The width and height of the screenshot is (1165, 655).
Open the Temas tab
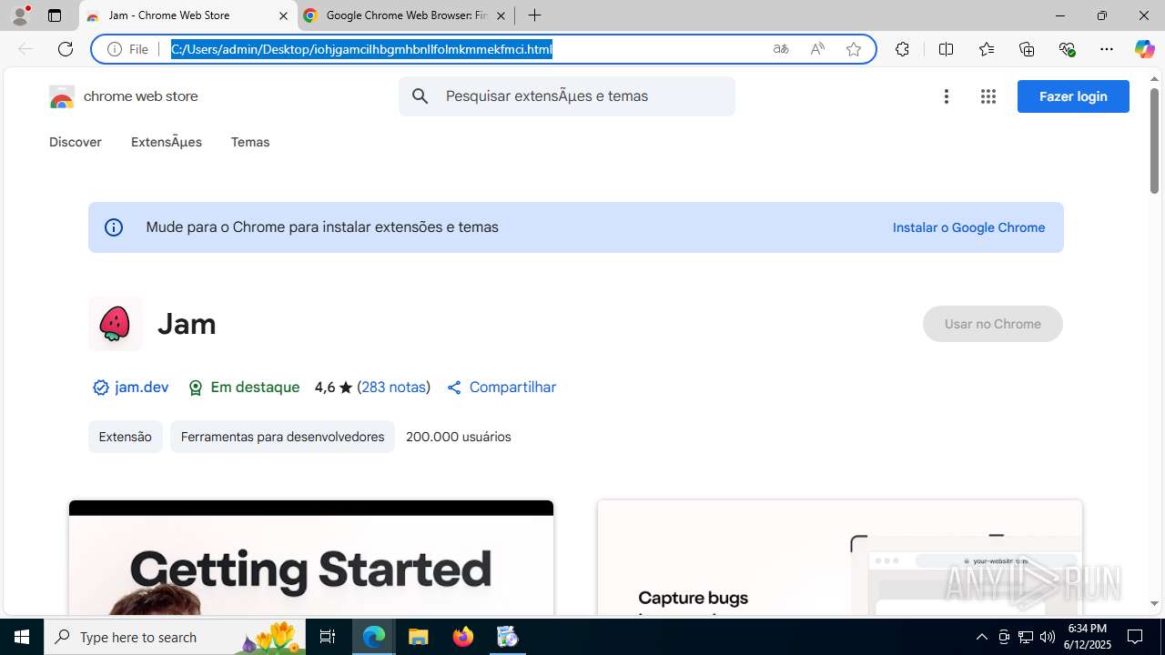(x=250, y=142)
